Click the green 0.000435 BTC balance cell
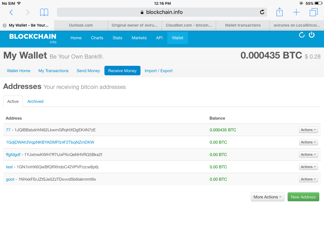This screenshot has width=324, height=243. (223, 130)
